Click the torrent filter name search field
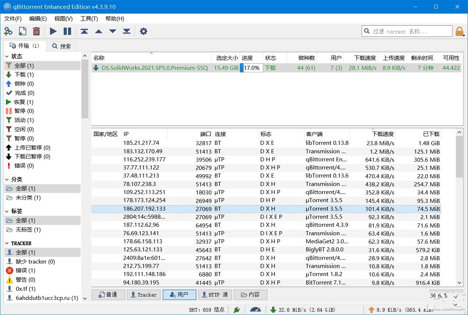Image resolution: width=468 pixels, height=315 pixels. click(x=407, y=31)
